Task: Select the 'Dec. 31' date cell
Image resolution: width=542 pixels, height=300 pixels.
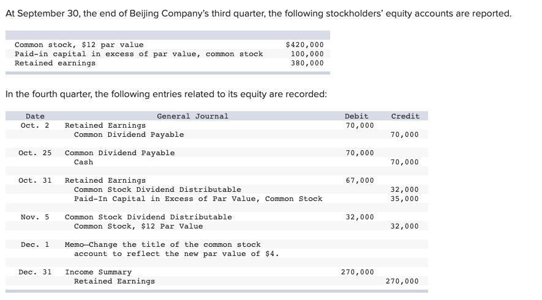Action: coord(35,272)
